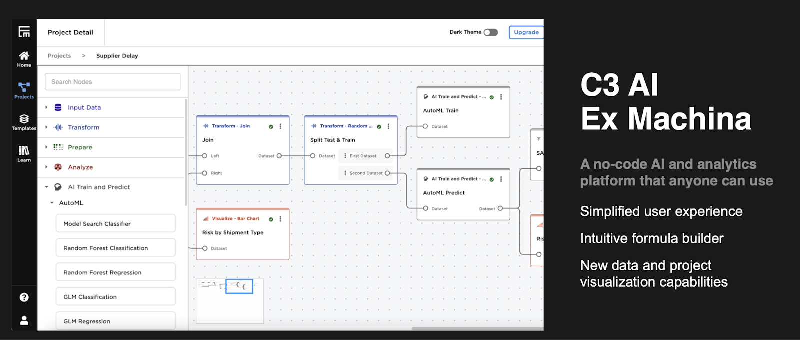
Task: Expand the Input Data category
Action: pyautogui.click(x=47, y=107)
